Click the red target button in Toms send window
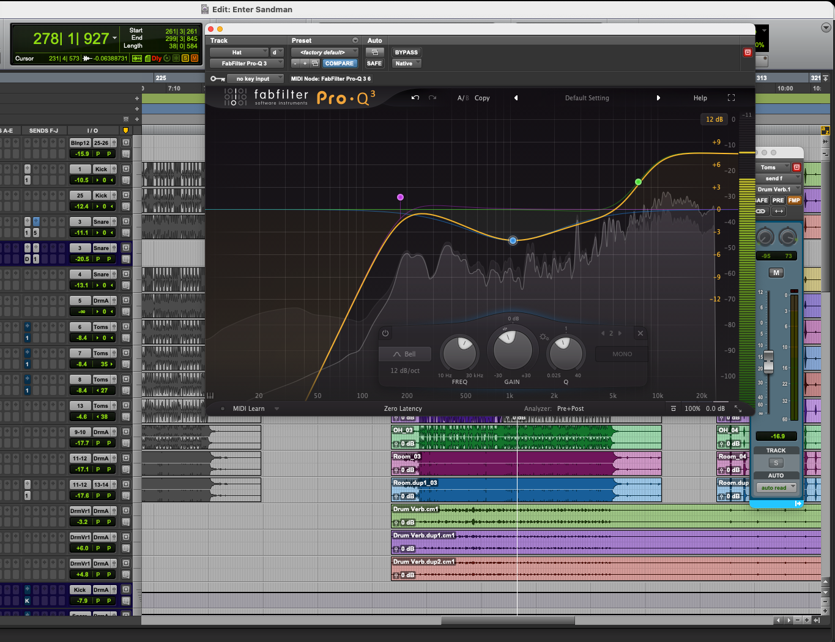The width and height of the screenshot is (835, 642). click(x=796, y=167)
